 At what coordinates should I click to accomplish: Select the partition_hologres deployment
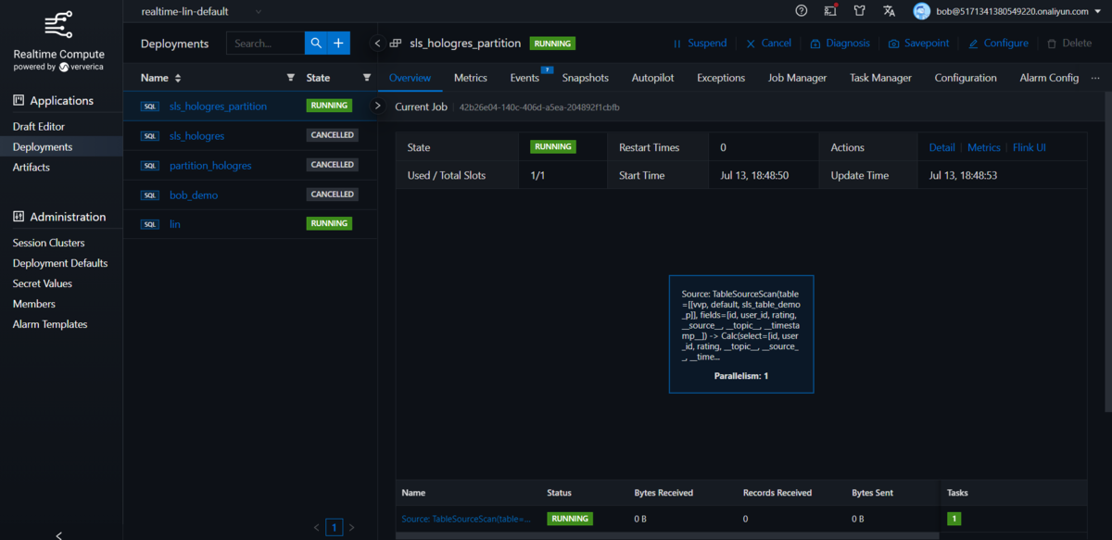click(x=210, y=166)
